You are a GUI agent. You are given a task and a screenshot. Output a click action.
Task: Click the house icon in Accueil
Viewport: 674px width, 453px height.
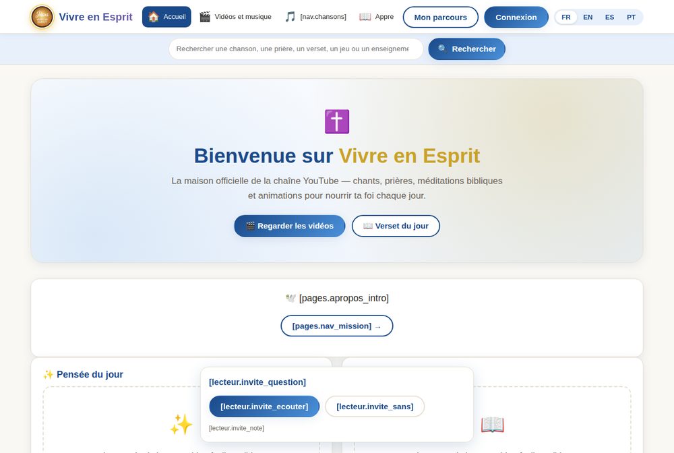click(x=154, y=17)
